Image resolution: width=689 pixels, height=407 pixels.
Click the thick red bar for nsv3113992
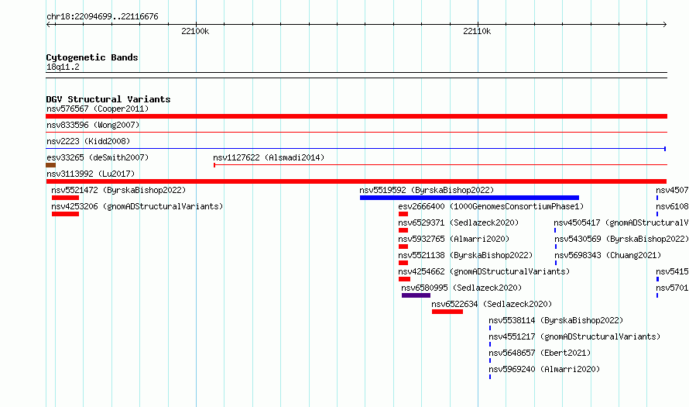(356, 181)
